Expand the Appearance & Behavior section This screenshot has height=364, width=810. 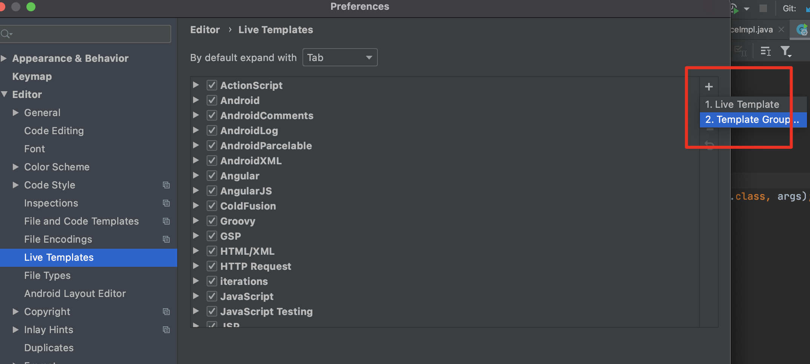point(4,58)
